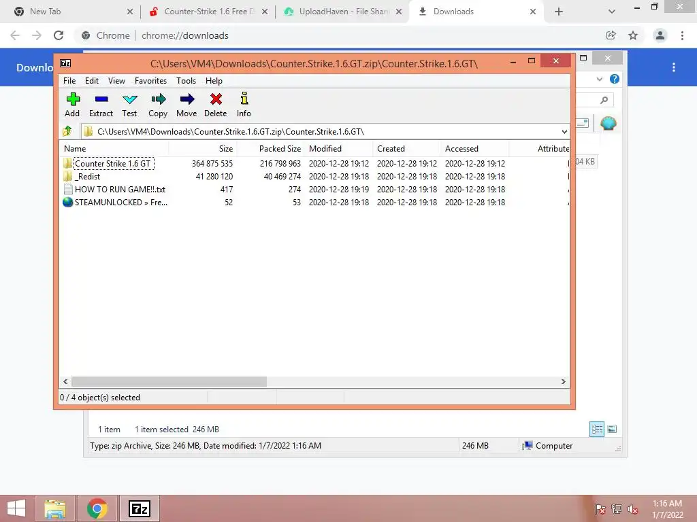The width and height of the screenshot is (697, 522).
Task: Open the Tools menu
Action: [x=186, y=81]
